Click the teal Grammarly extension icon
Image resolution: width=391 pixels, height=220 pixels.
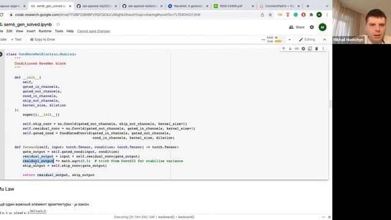pos(296,15)
